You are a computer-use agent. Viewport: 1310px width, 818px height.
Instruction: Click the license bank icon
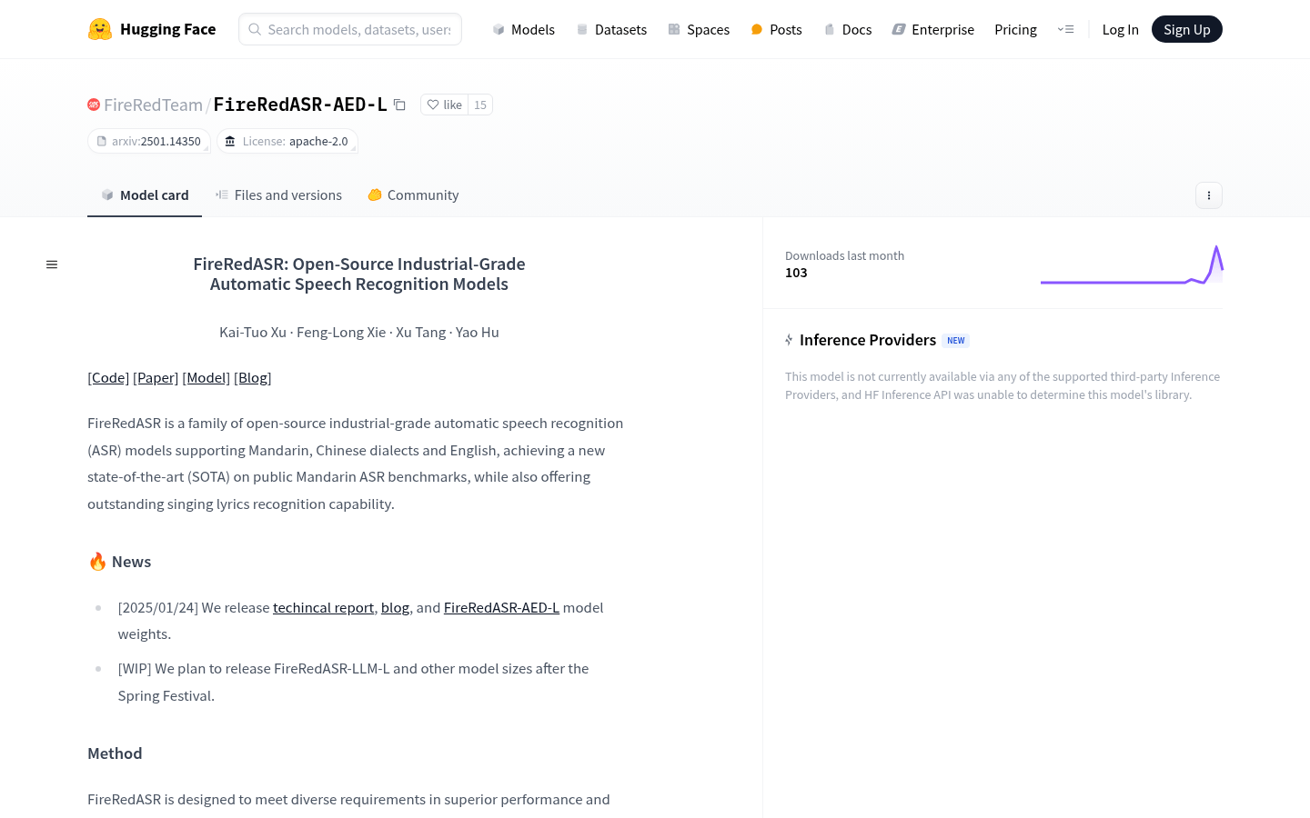click(230, 141)
